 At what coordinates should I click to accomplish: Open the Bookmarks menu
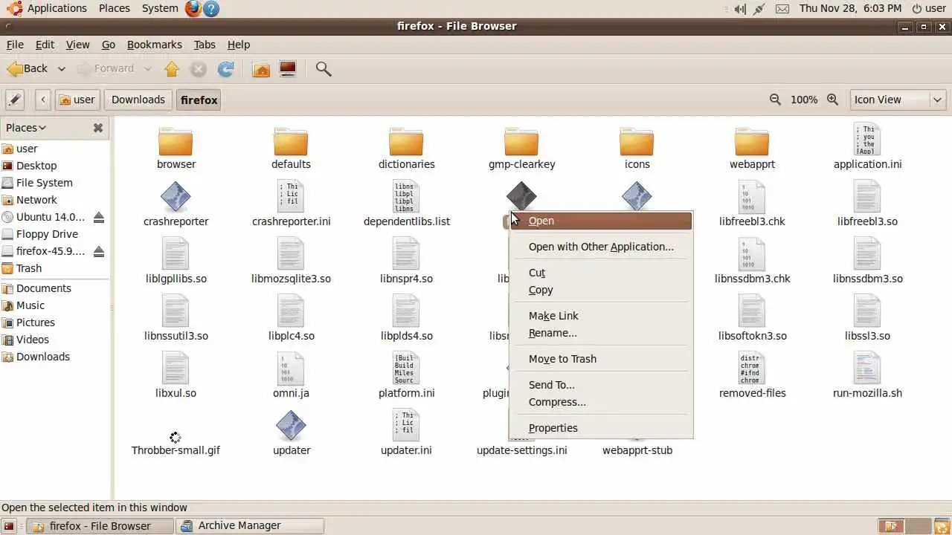tap(154, 45)
